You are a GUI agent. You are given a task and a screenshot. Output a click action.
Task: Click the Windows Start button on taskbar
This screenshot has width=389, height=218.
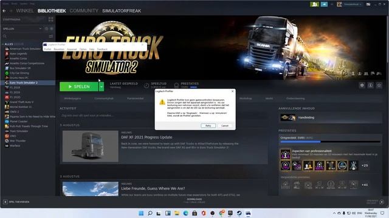click(x=141, y=213)
